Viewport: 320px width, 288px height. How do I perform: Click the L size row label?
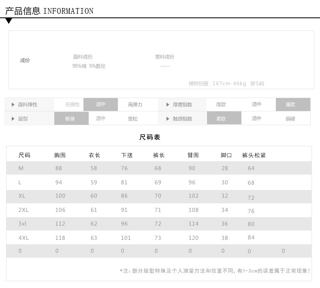click(x=19, y=182)
